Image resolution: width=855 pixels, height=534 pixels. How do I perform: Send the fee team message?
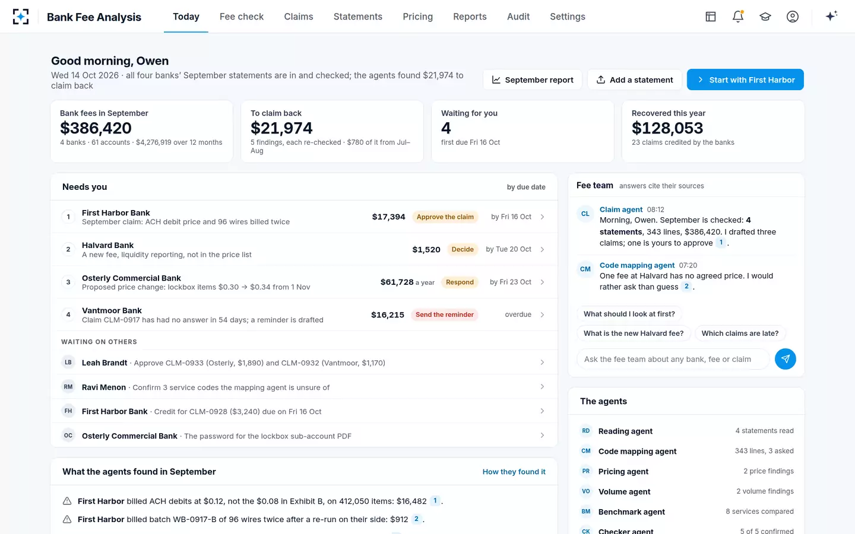tap(786, 359)
